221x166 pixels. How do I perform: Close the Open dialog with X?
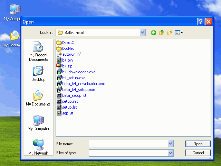[209, 22]
